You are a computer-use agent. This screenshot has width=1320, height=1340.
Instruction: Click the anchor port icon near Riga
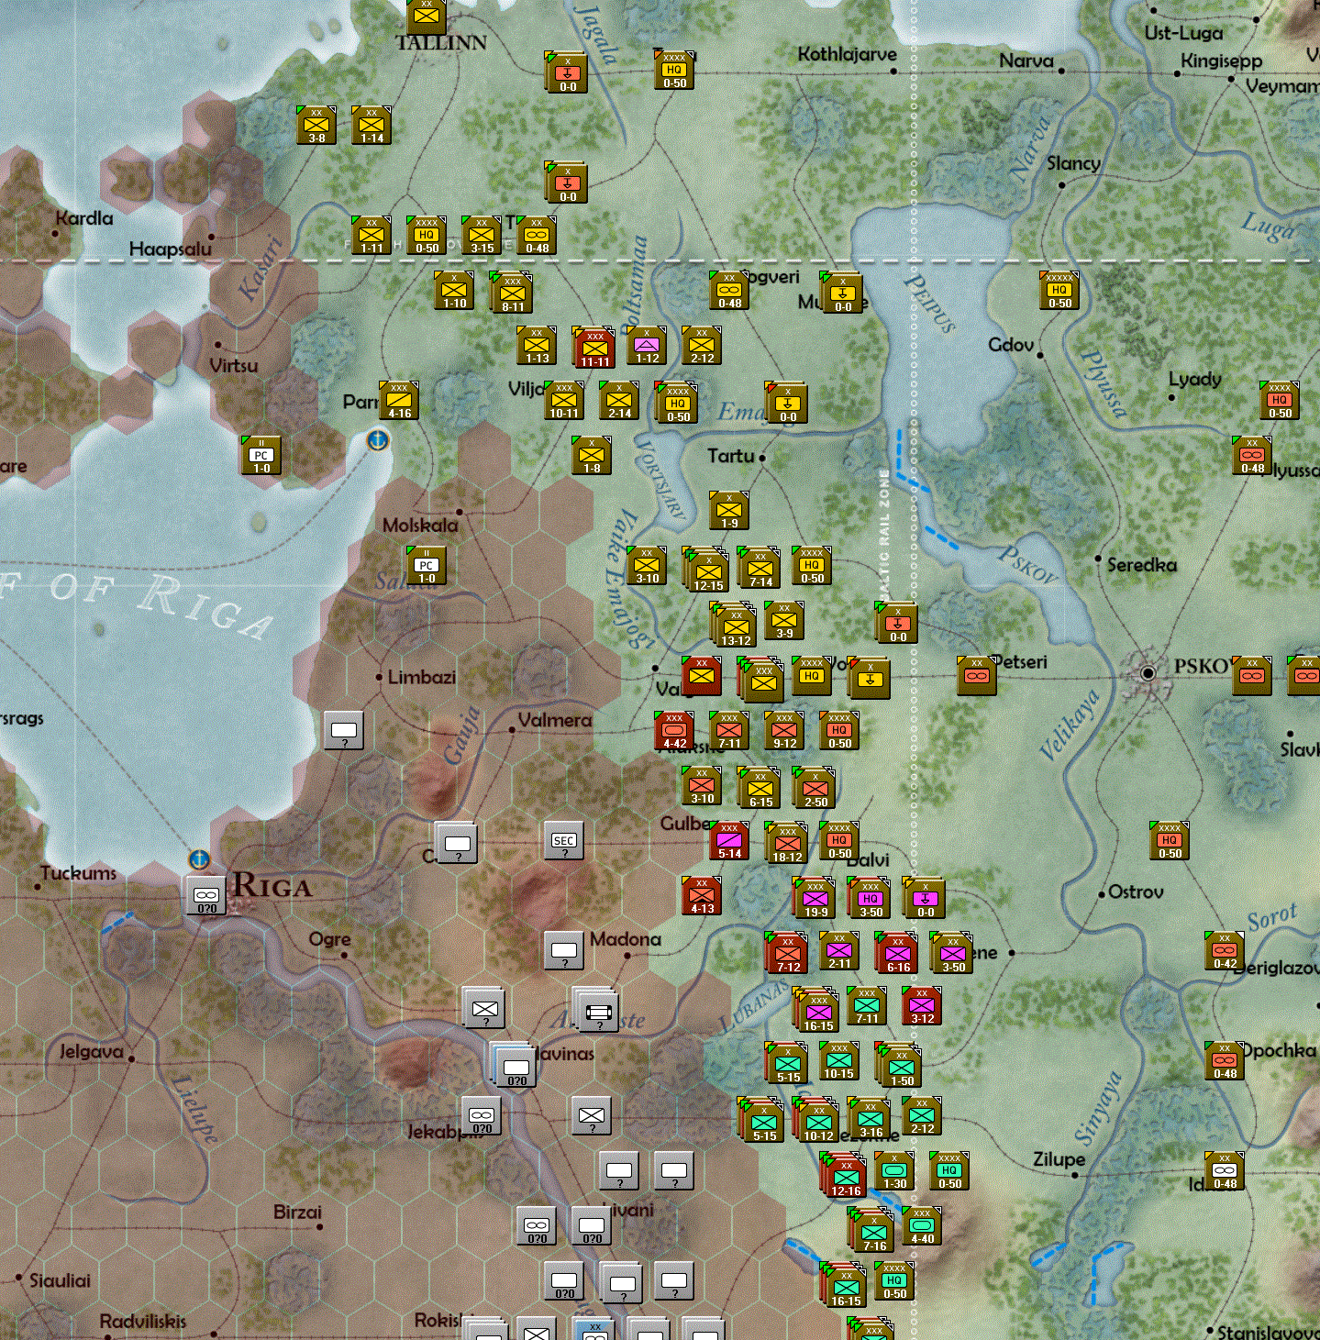(198, 860)
